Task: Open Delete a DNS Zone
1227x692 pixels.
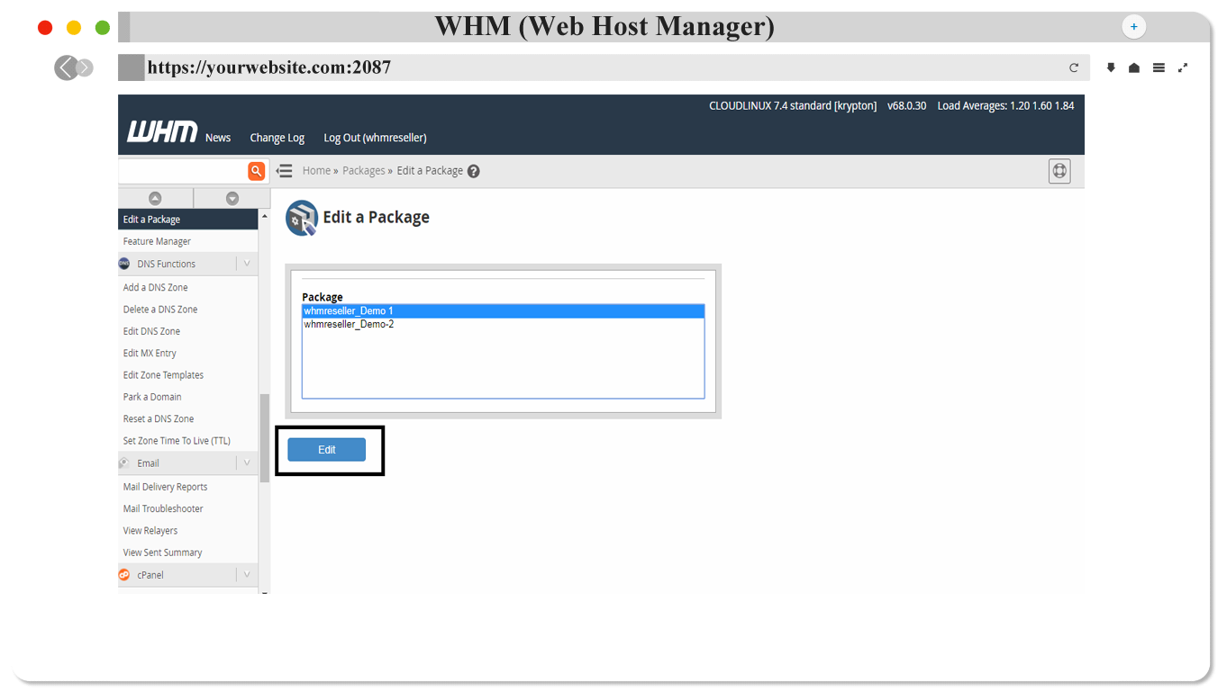Action: 160,310
